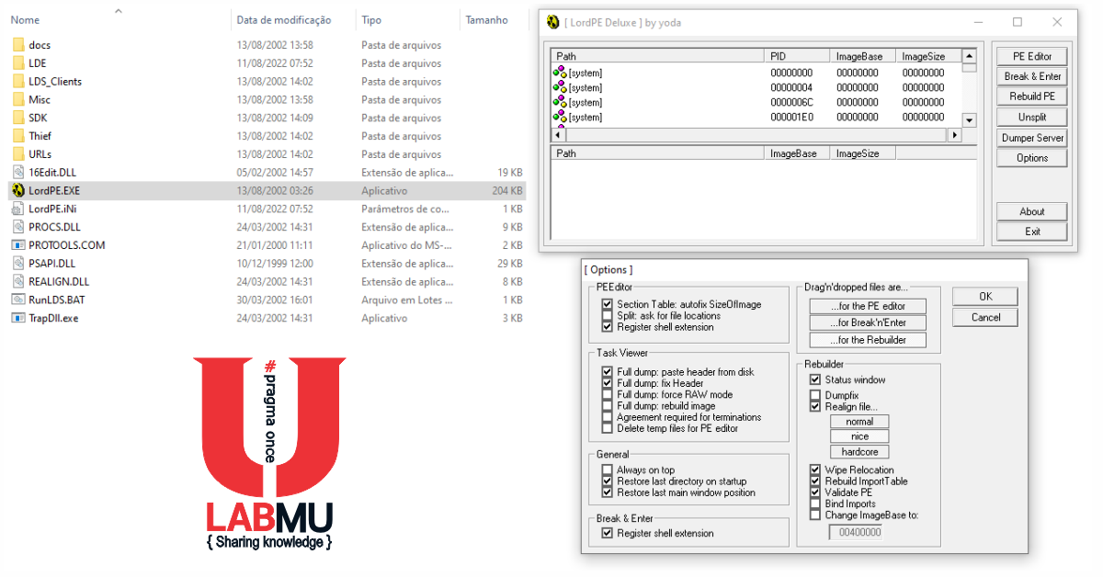
Task: Open the PE Editor button
Action: [1032, 56]
